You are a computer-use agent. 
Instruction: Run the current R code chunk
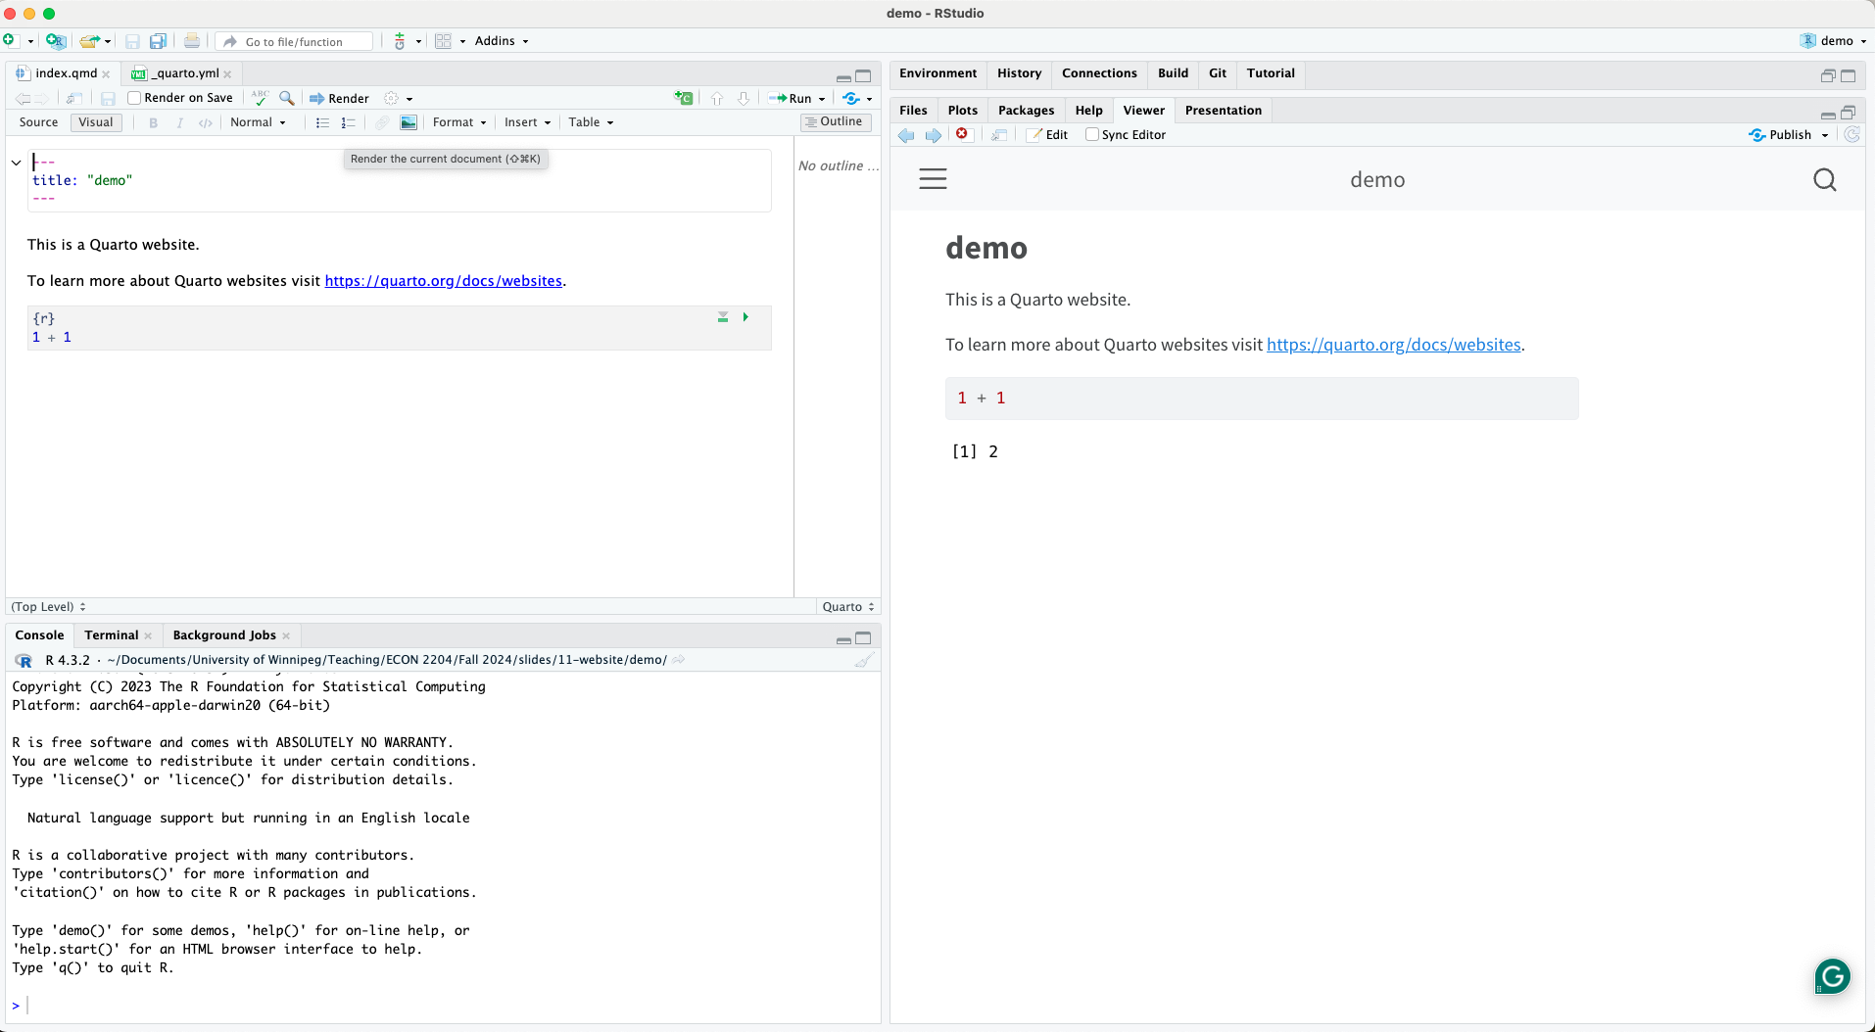(x=745, y=317)
